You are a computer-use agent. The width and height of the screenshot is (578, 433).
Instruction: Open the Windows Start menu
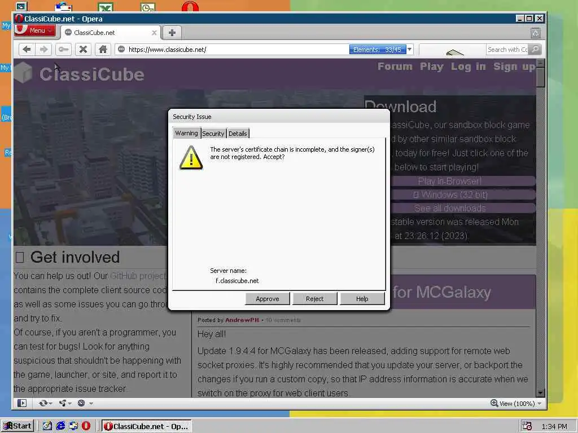(17, 426)
